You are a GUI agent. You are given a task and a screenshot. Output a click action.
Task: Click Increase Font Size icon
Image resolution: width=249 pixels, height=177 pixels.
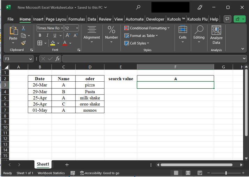point(68,35)
